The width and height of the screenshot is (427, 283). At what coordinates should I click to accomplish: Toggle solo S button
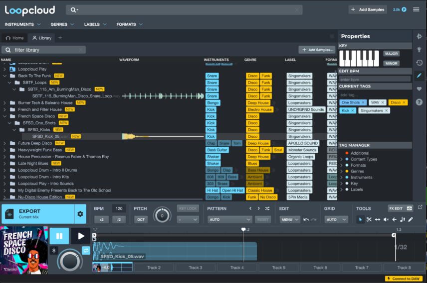click(x=54, y=250)
